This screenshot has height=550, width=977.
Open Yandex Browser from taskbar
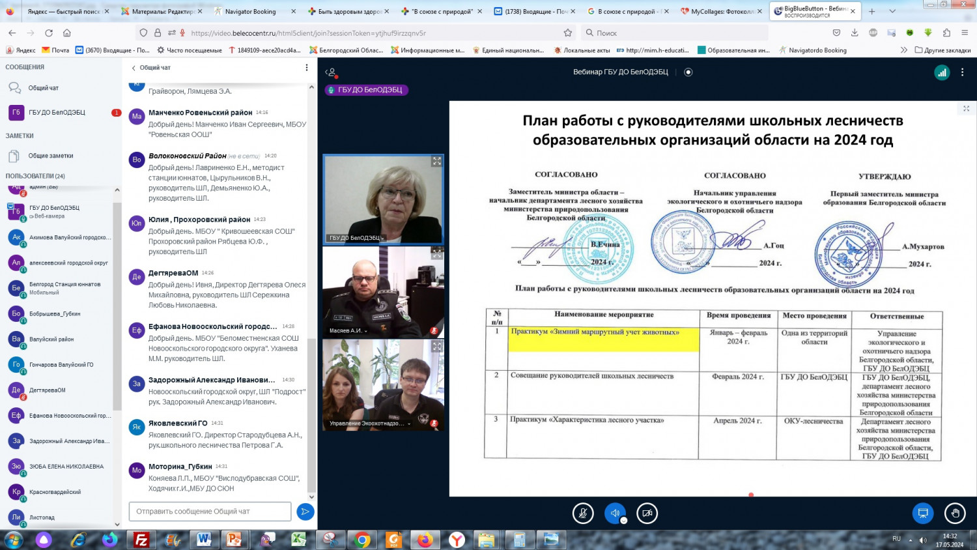pyautogui.click(x=457, y=540)
